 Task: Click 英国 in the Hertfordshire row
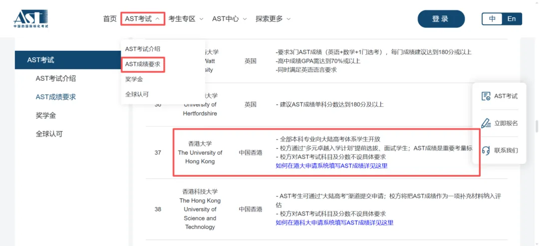tap(251, 105)
